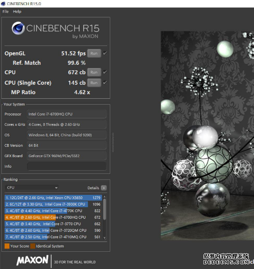
Task: Toggle the CPU (Single Core) checkbox
Action: coord(105,83)
